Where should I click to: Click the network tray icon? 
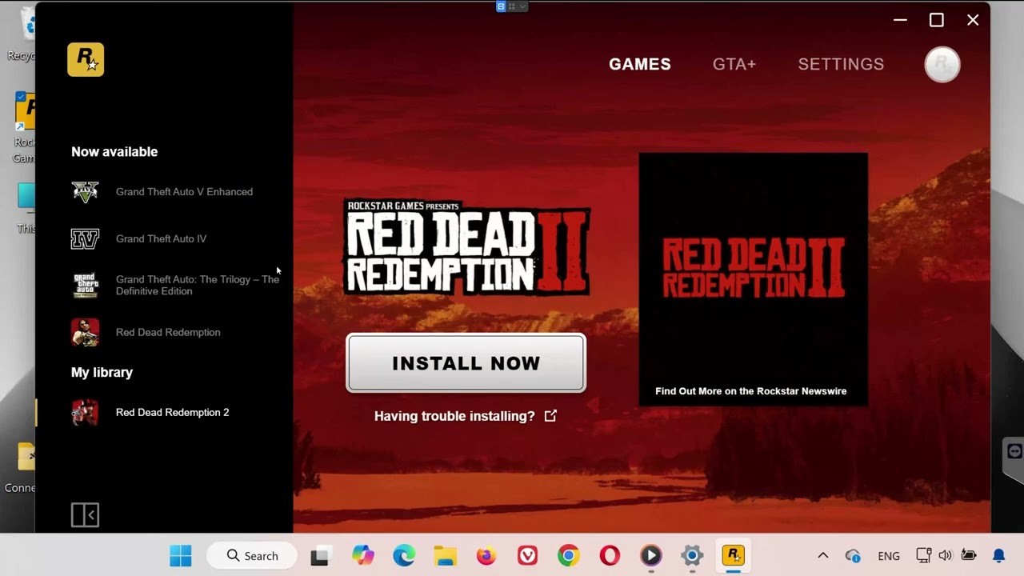pos(924,555)
